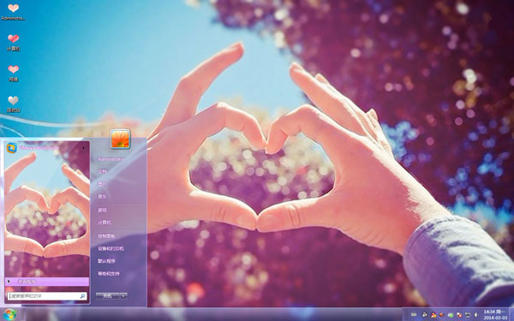Open the QQ penguin tray icon
The width and height of the screenshot is (514, 321).
pyautogui.click(x=425, y=315)
